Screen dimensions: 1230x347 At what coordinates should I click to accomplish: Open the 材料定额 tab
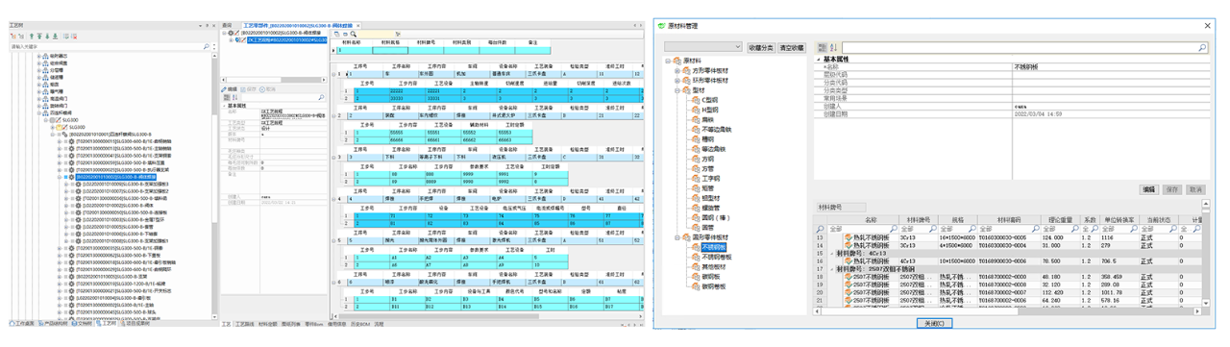(268, 325)
